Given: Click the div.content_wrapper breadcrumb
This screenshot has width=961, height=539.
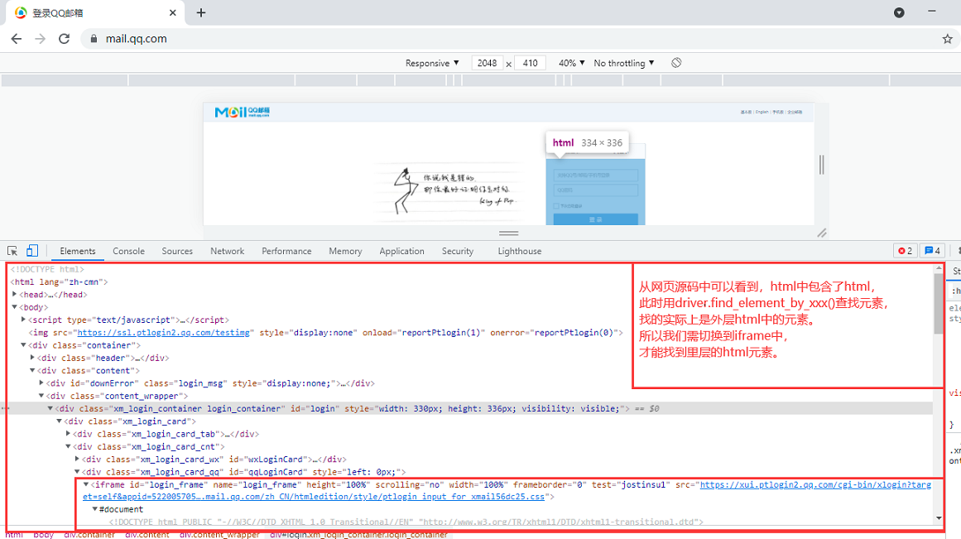Looking at the screenshot, I should (x=219, y=535).
